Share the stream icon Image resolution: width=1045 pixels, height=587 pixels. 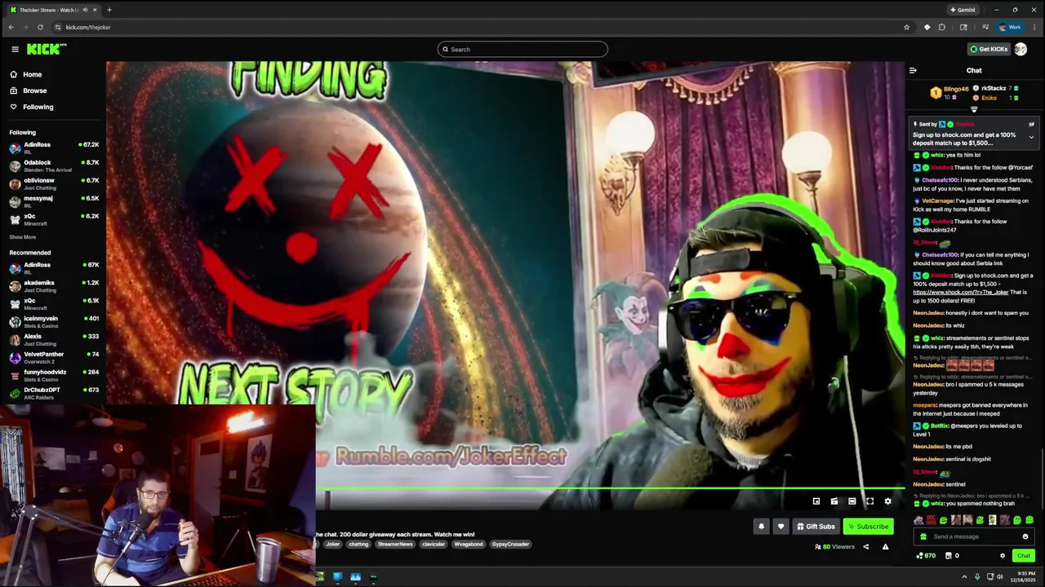866,547
